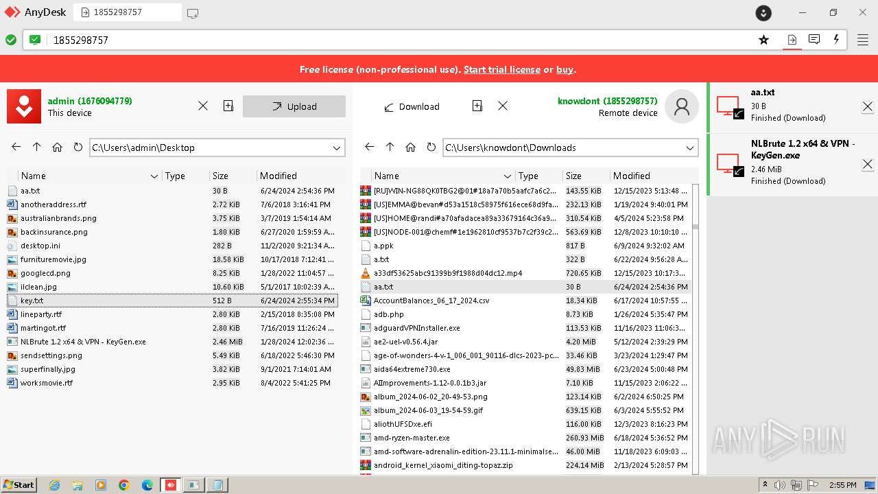Open the new session monitor tab icon
Screen dimensions: 878x494
193,12
